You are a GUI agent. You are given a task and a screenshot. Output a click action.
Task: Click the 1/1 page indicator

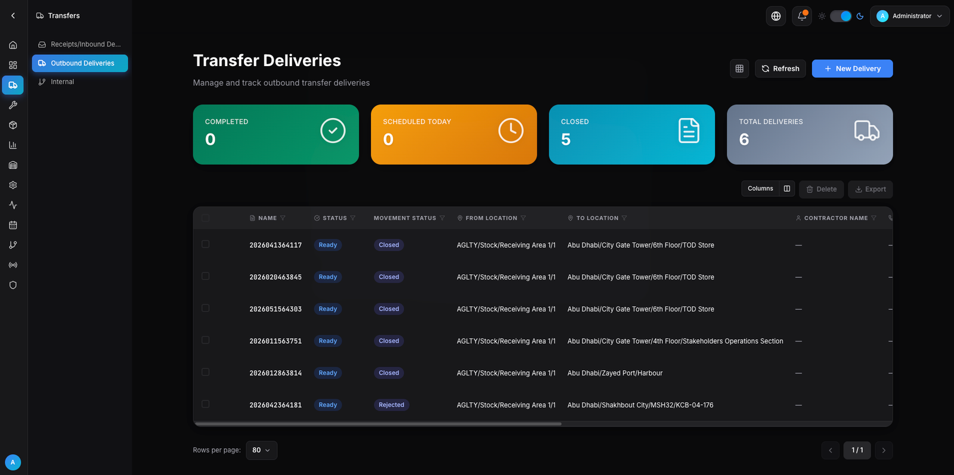coord(857,451)
